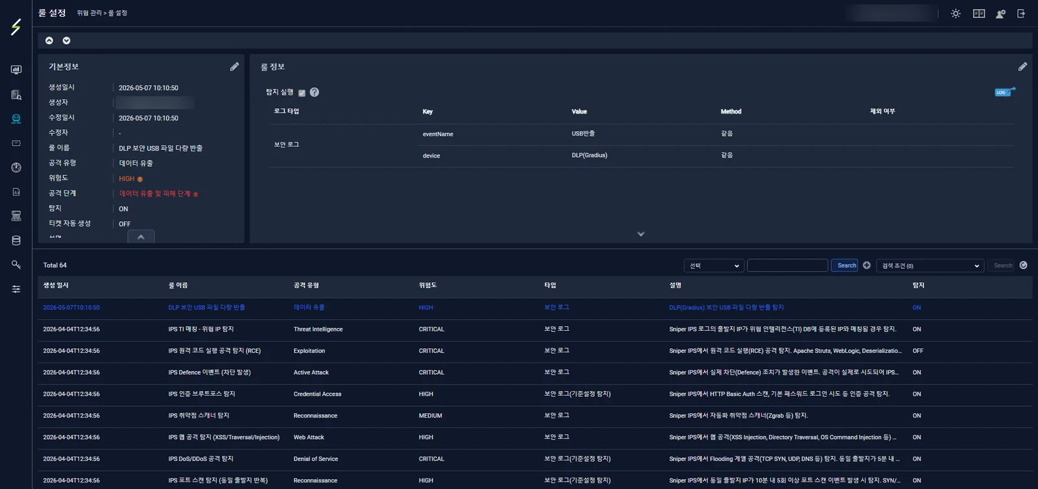Click the lightning bolt logo in sidebar
The image size is (1038, 489).
tap(16, 27)
